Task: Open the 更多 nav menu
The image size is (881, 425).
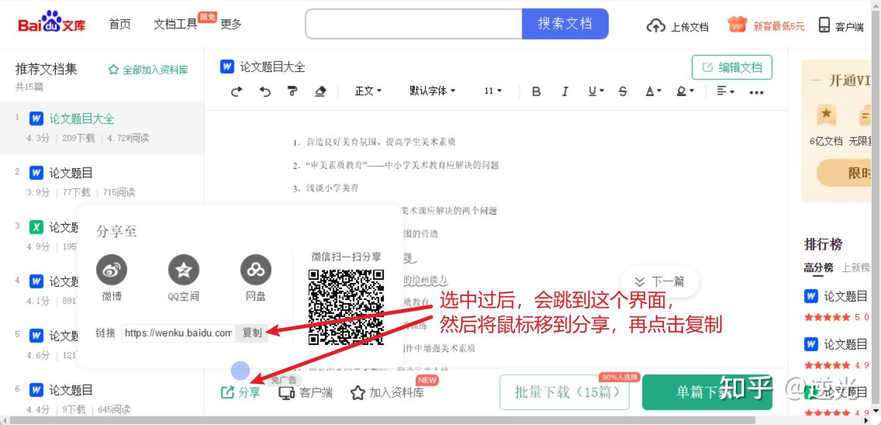Action: point(231,24)
